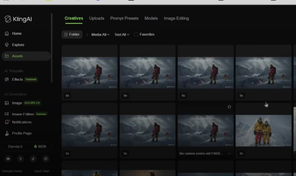Expand the Tool:All dropdown
Image resolution: width=296 pixels, height=176 pixels.
[122, 34]
